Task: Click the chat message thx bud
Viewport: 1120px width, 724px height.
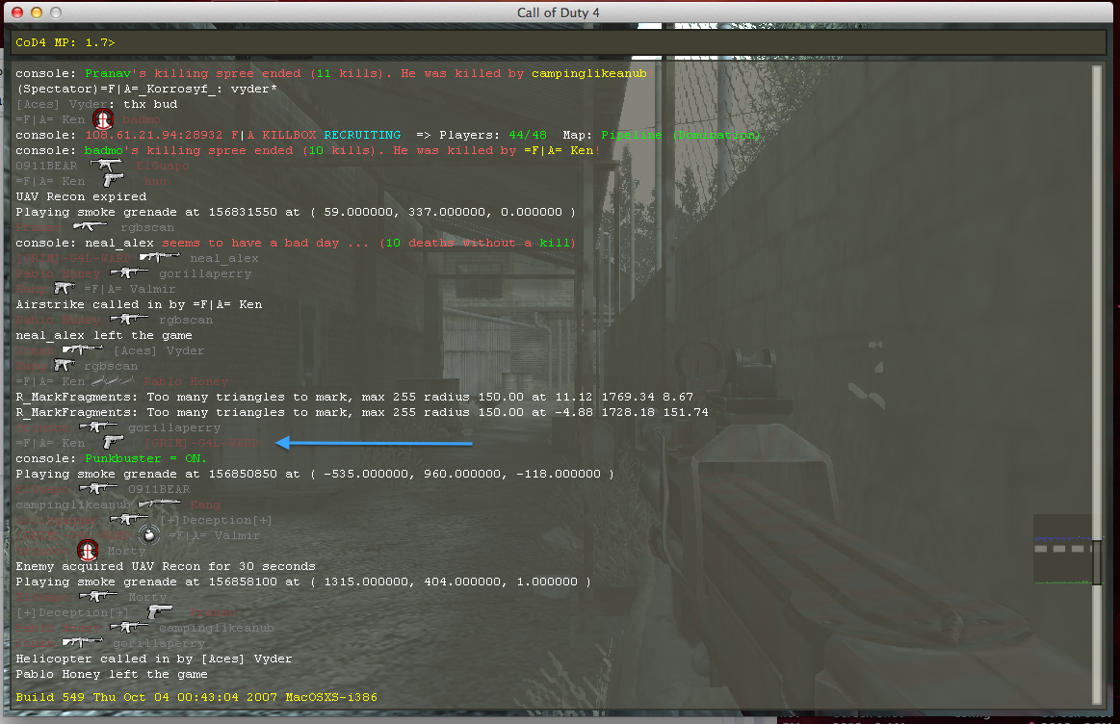Action: pos(150,104)
